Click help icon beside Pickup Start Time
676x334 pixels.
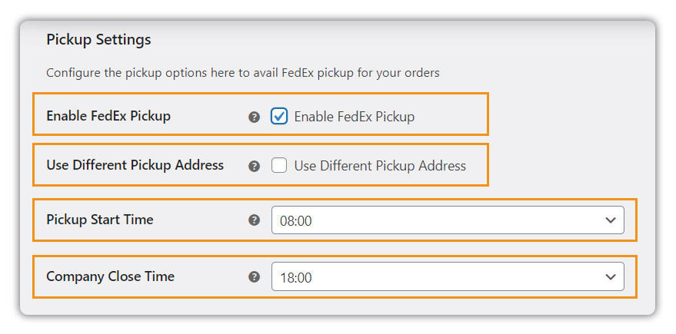coord(255,220)
